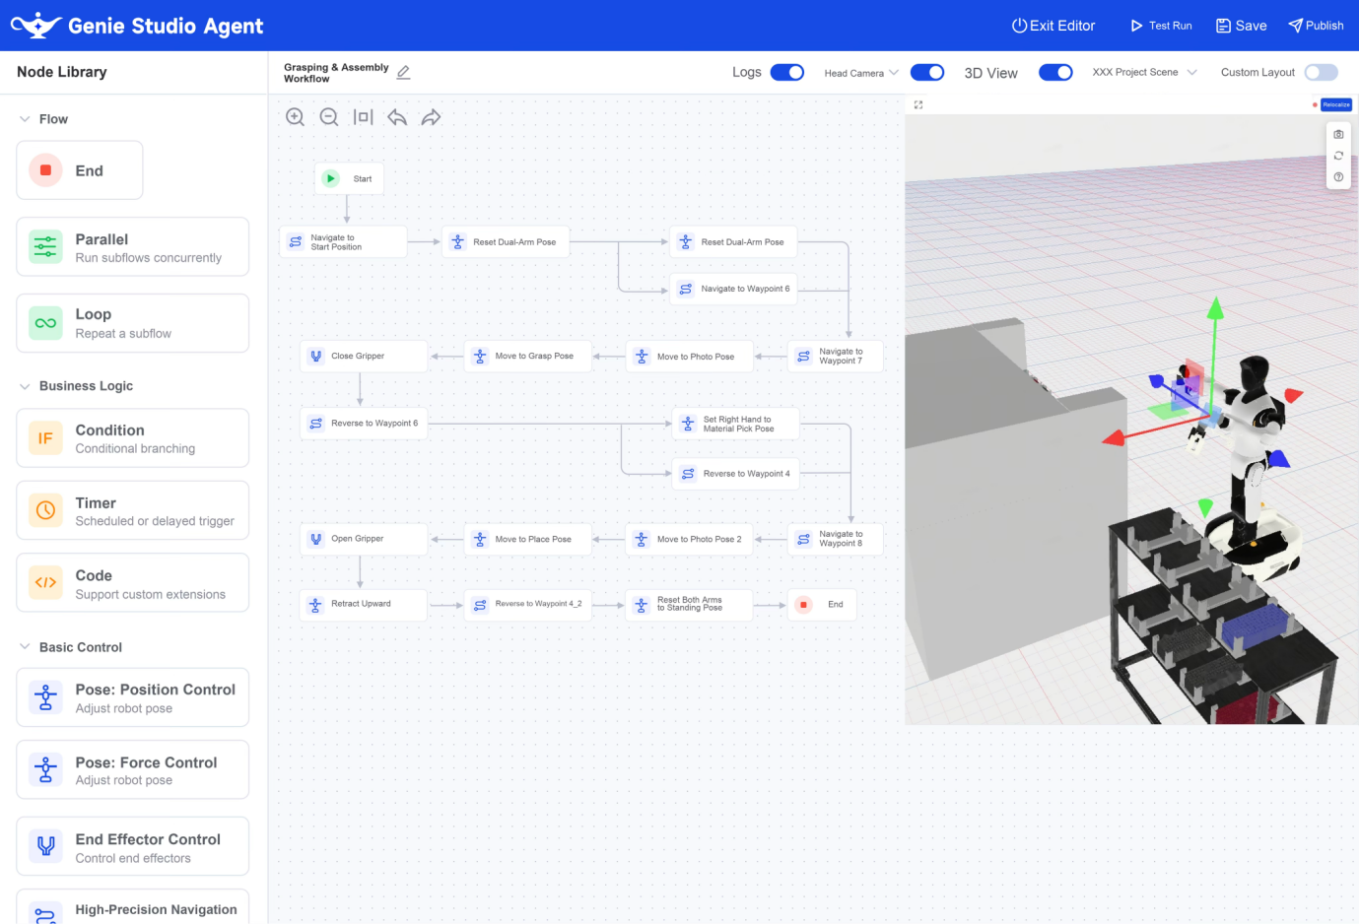Image resolution: width=1359 pixels, height=924 pixels.
Task: Click the fullscreen icon in 3D view
Action: click(918, 104)
